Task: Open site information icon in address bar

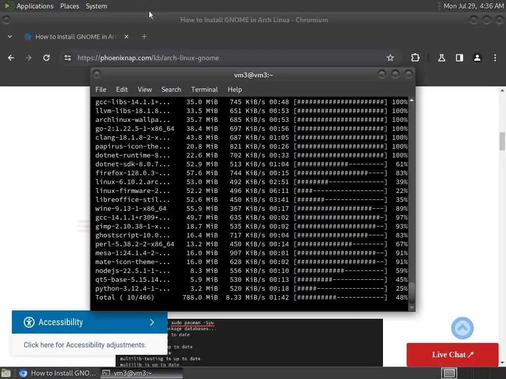Action: [x=67, y=58]
